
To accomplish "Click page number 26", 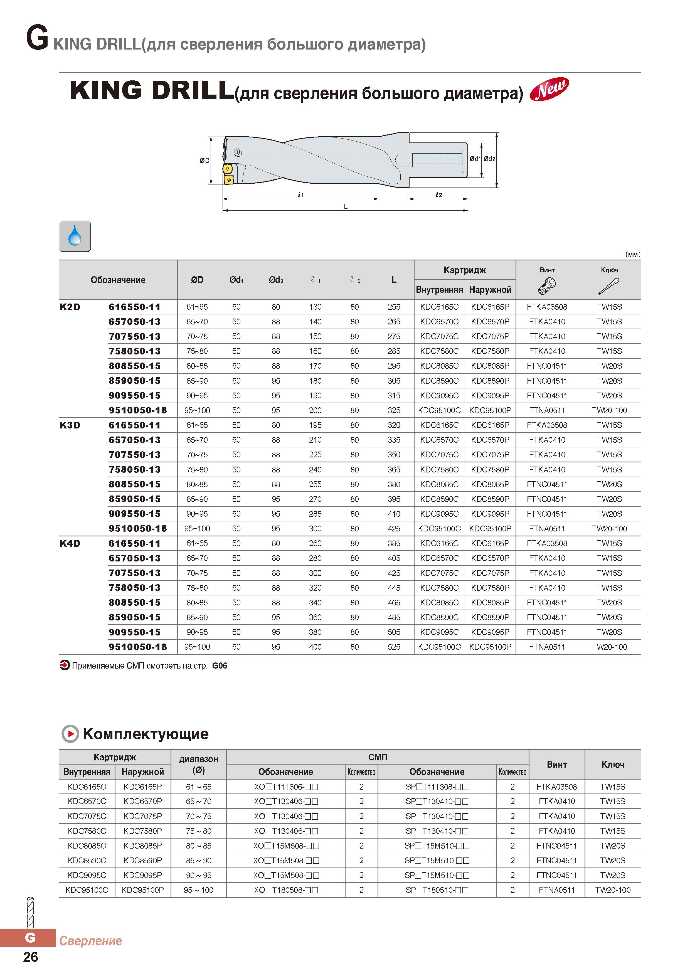I will coord(31,957).
